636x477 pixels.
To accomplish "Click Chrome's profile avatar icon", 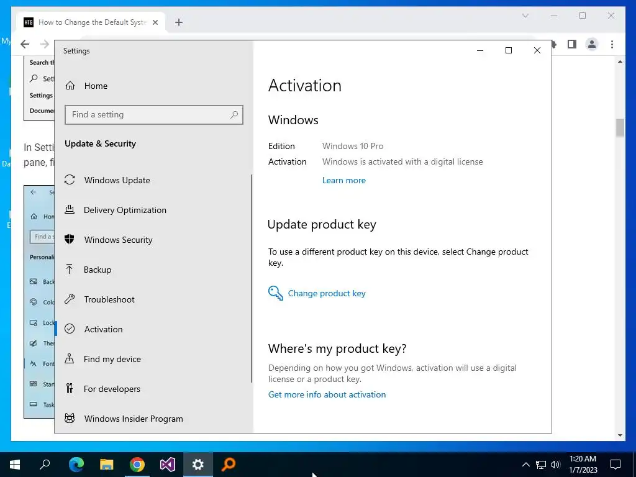I will (592, 44).
